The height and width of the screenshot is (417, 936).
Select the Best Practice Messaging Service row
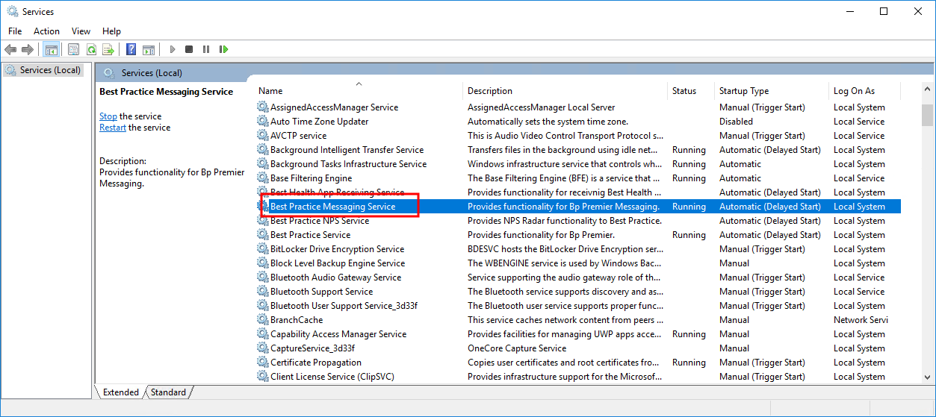click(x=578, y=207)
